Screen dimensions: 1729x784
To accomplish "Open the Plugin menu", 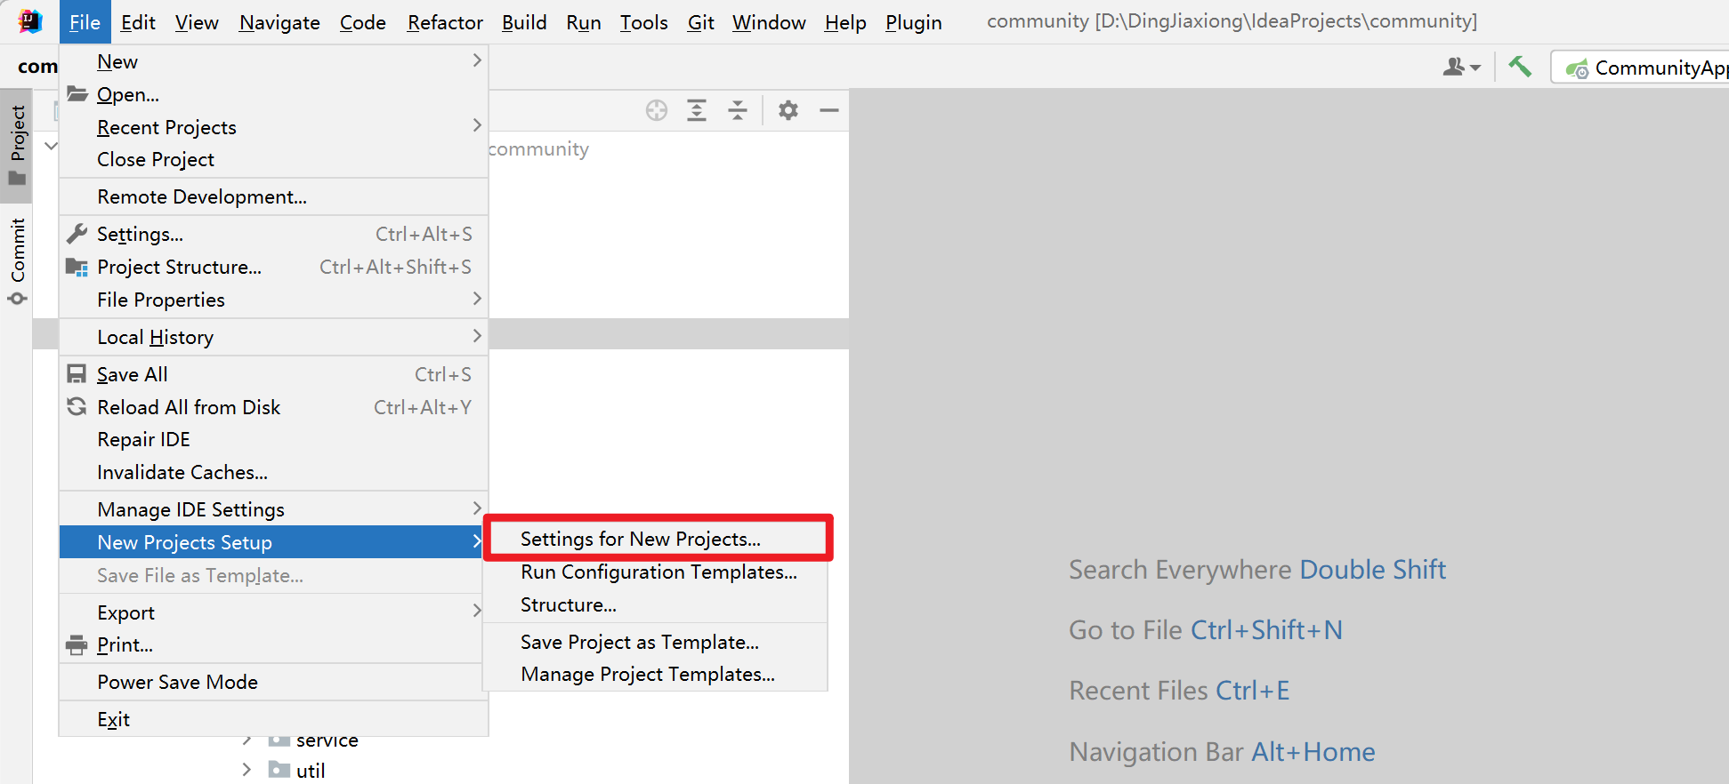I will (x=914, y=22).
